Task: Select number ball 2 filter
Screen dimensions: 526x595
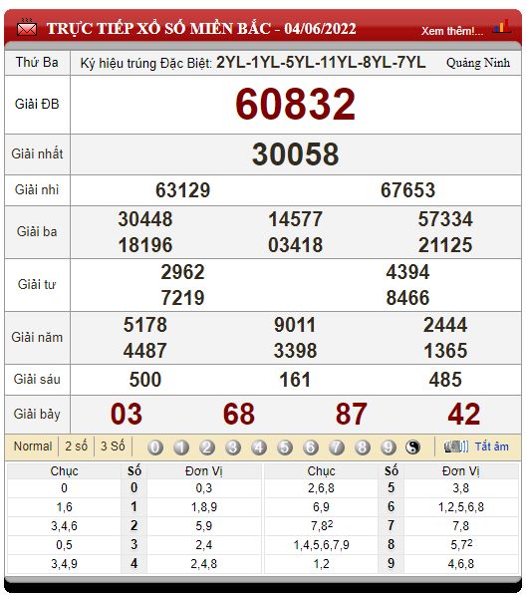Action: (207, 447)
